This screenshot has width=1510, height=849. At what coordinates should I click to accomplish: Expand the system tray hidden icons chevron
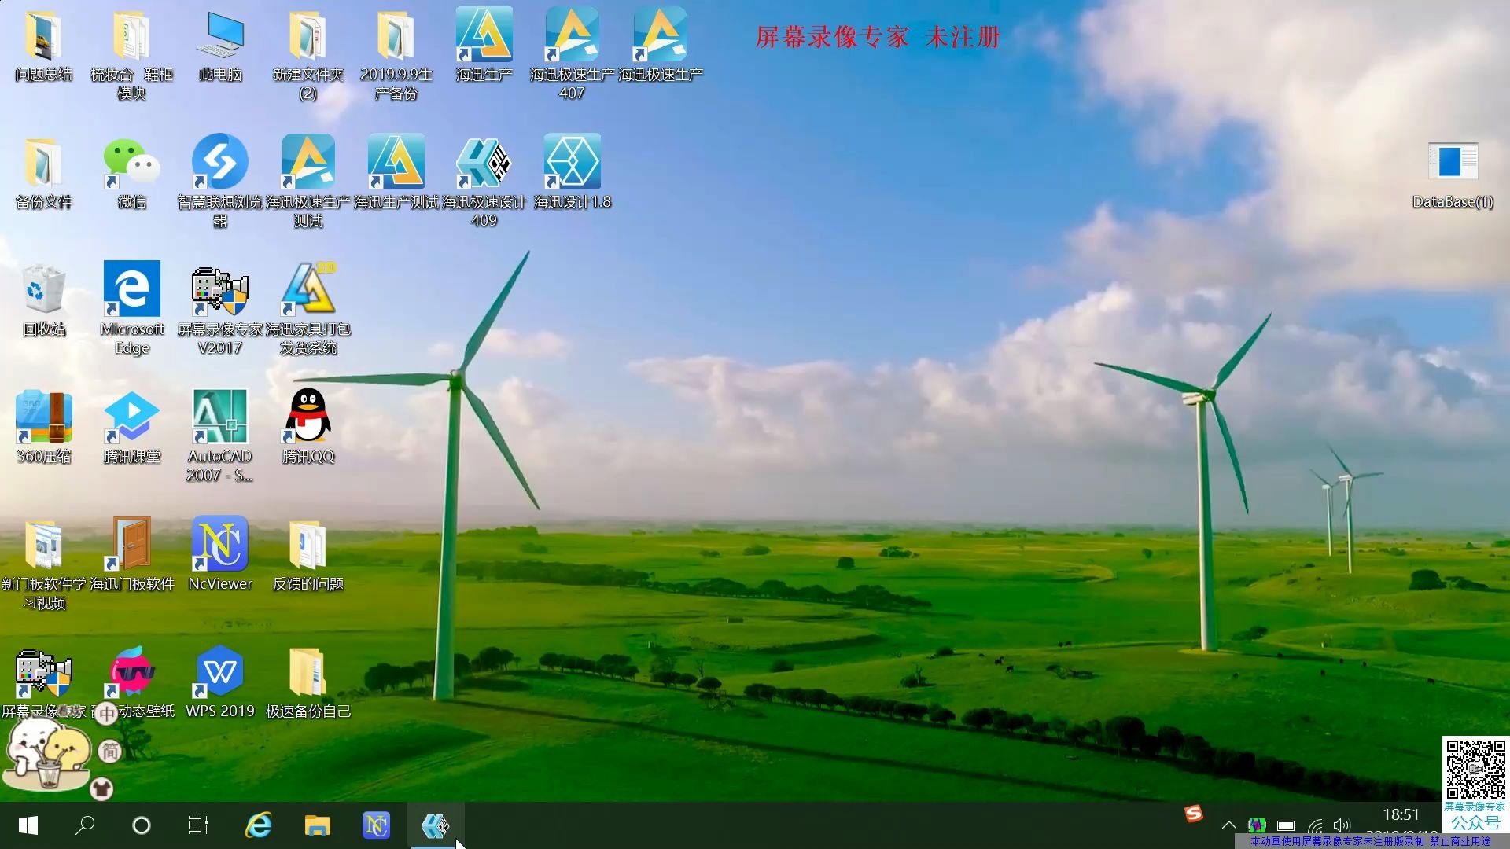pyautogui.click(x=1228, y=825)
